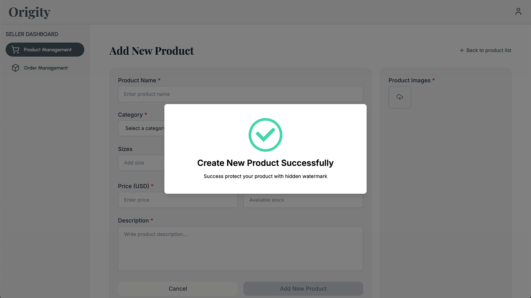Click the Origity logo
This screenshot has width=531, height=298.
(x=29, y=12)
